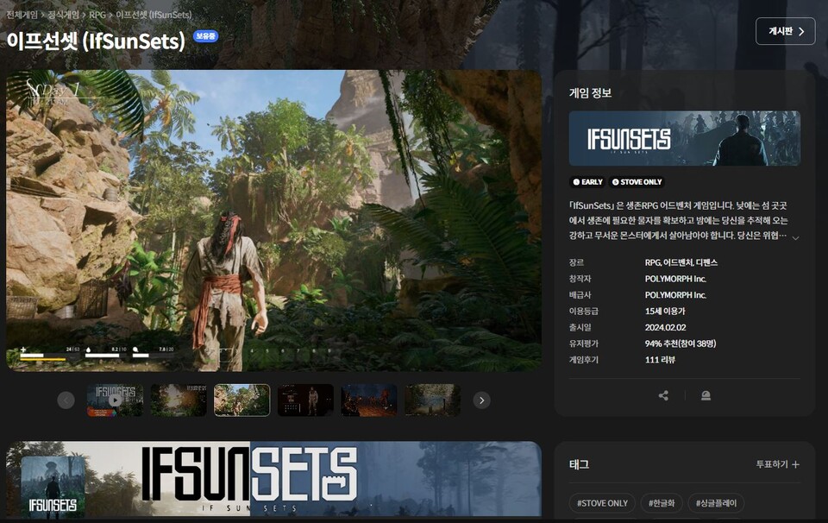Select the #싱글플레이 tag
Viewport: 828px width, 523px height.
tap(716, 503)
